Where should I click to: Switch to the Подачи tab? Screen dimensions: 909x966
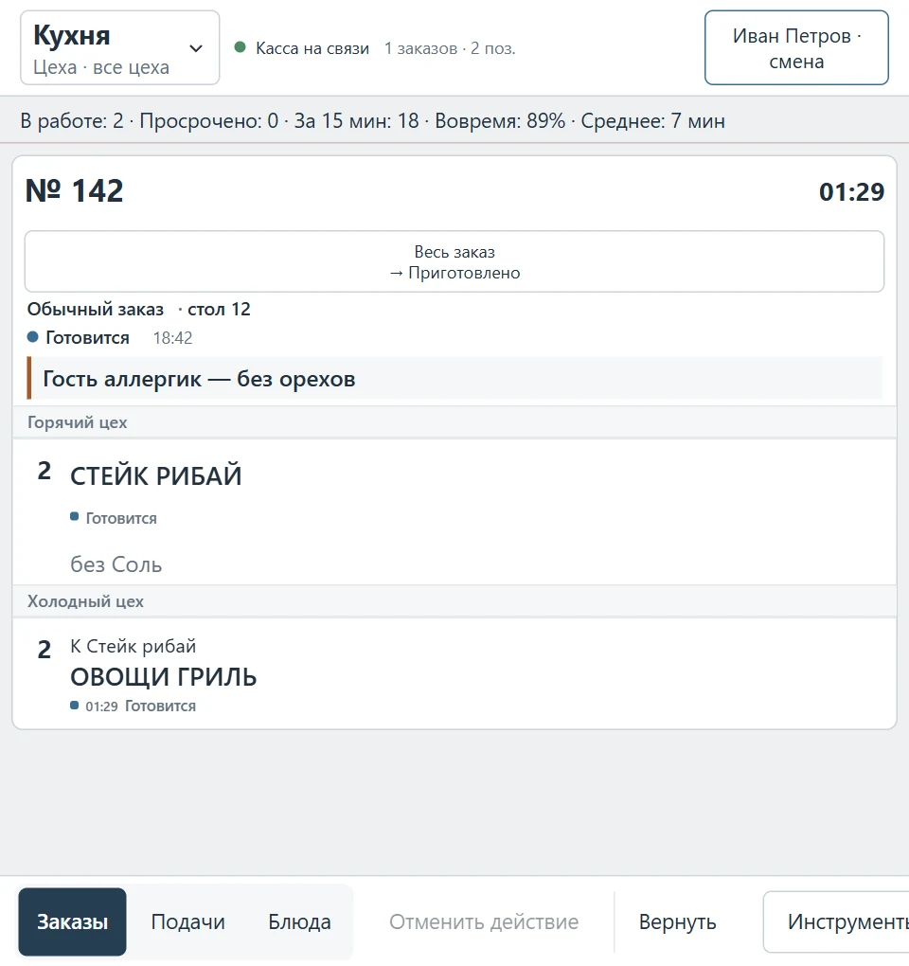[187, 921]
